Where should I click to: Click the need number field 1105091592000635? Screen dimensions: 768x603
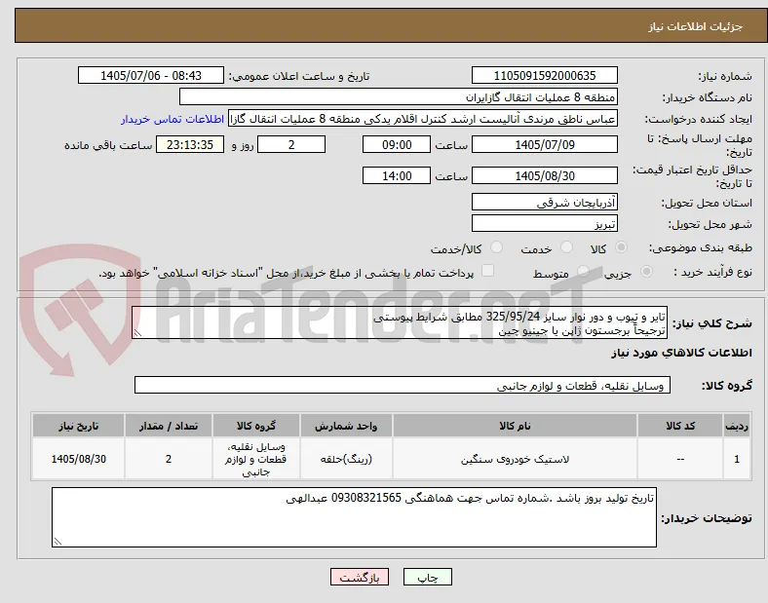[545, 75]
